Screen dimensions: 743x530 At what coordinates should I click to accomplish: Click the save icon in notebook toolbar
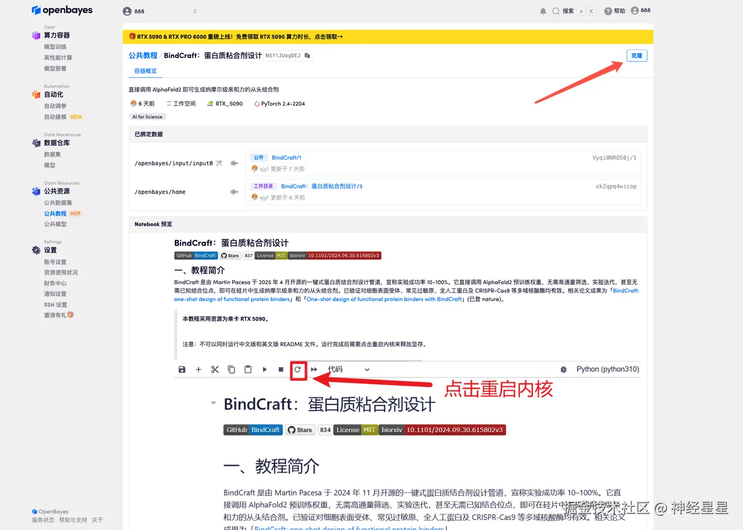pyautogui.click(x=182, y=369)
